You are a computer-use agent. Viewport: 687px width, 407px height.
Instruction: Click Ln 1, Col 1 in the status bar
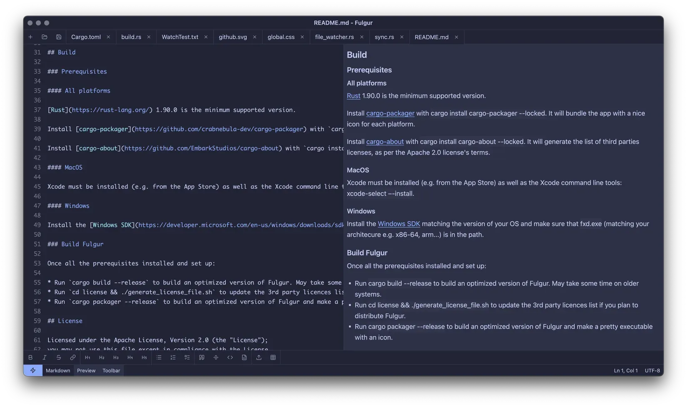click(626, 370)
